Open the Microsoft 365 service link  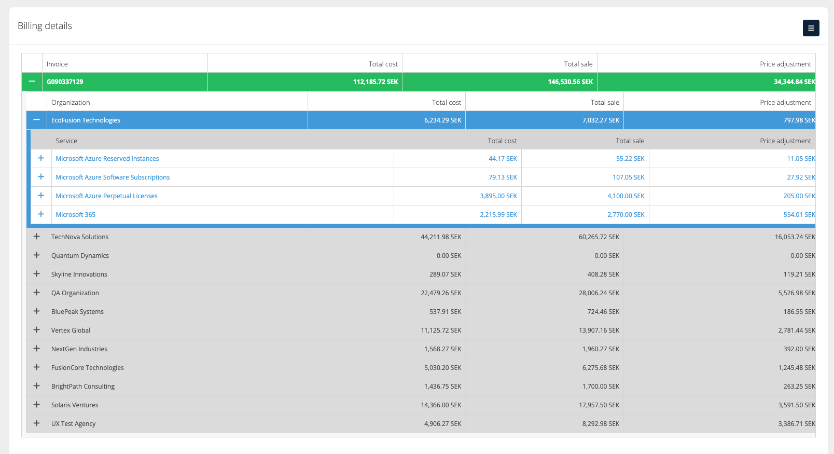(76, 215)
